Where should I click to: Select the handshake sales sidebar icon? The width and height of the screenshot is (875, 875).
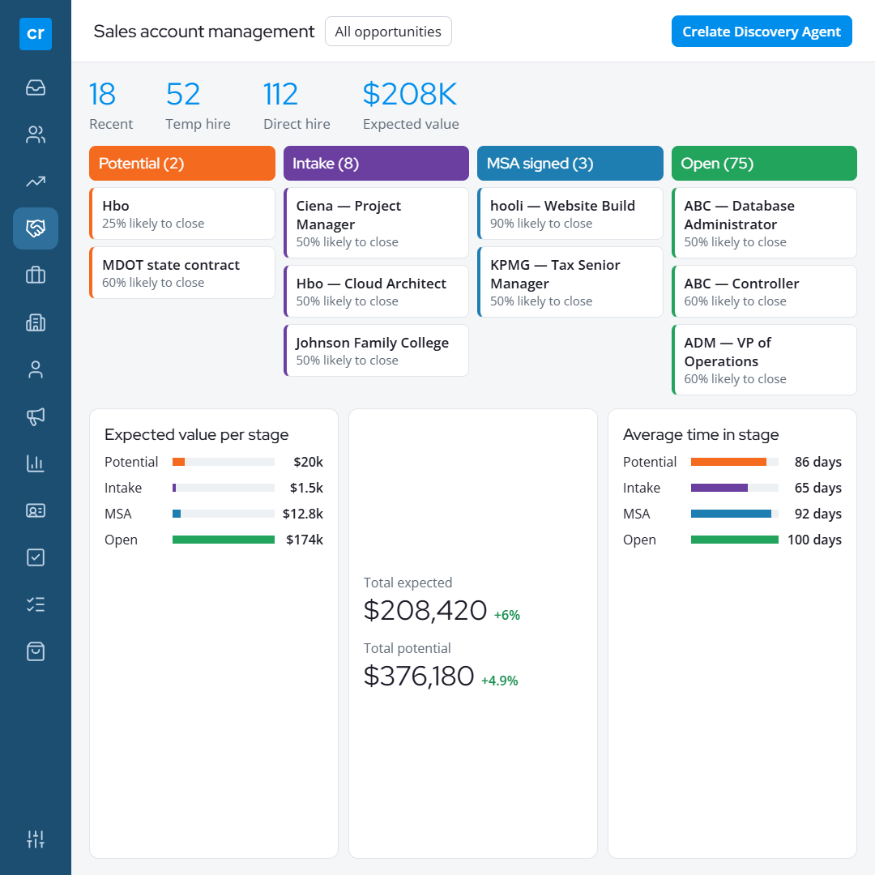click(35, 228)
